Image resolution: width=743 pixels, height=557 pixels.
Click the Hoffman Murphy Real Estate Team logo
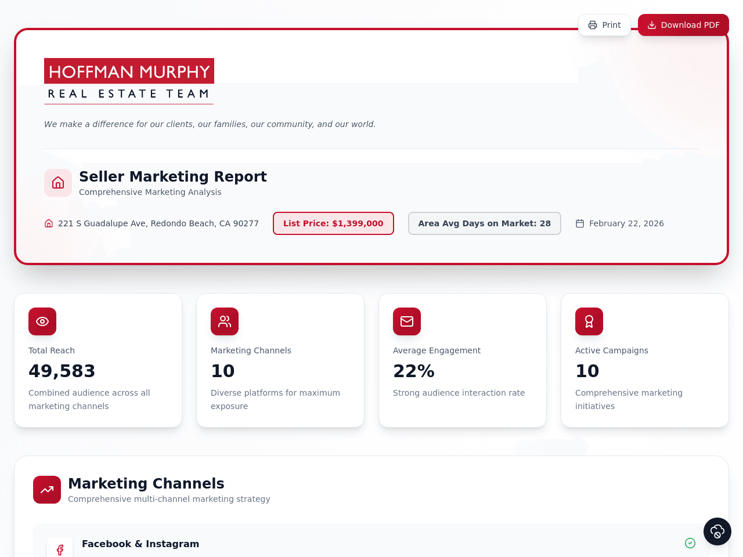(129, 81)
